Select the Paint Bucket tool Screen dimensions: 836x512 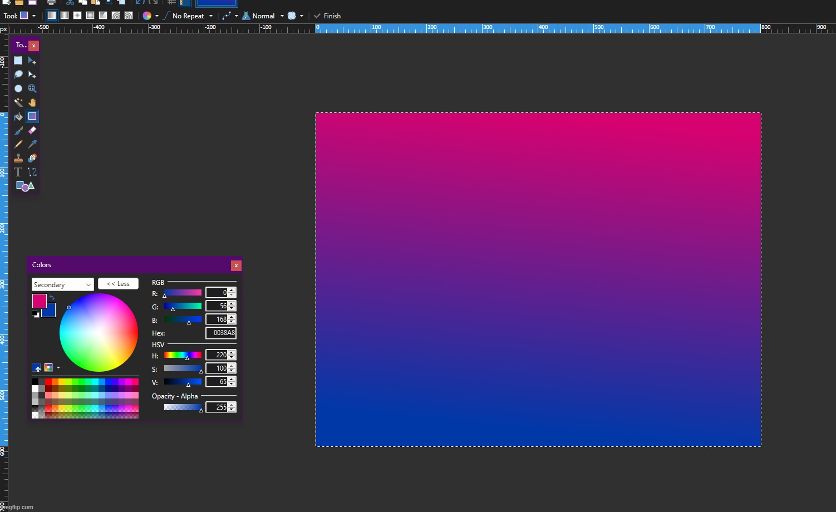tap(18, 116)
